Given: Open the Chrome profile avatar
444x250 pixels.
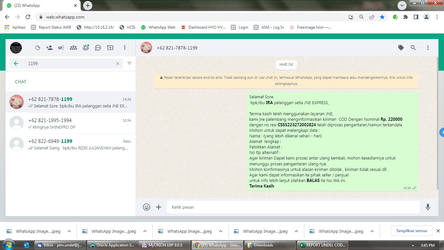Looking at the screenshot, I should 426,17.
